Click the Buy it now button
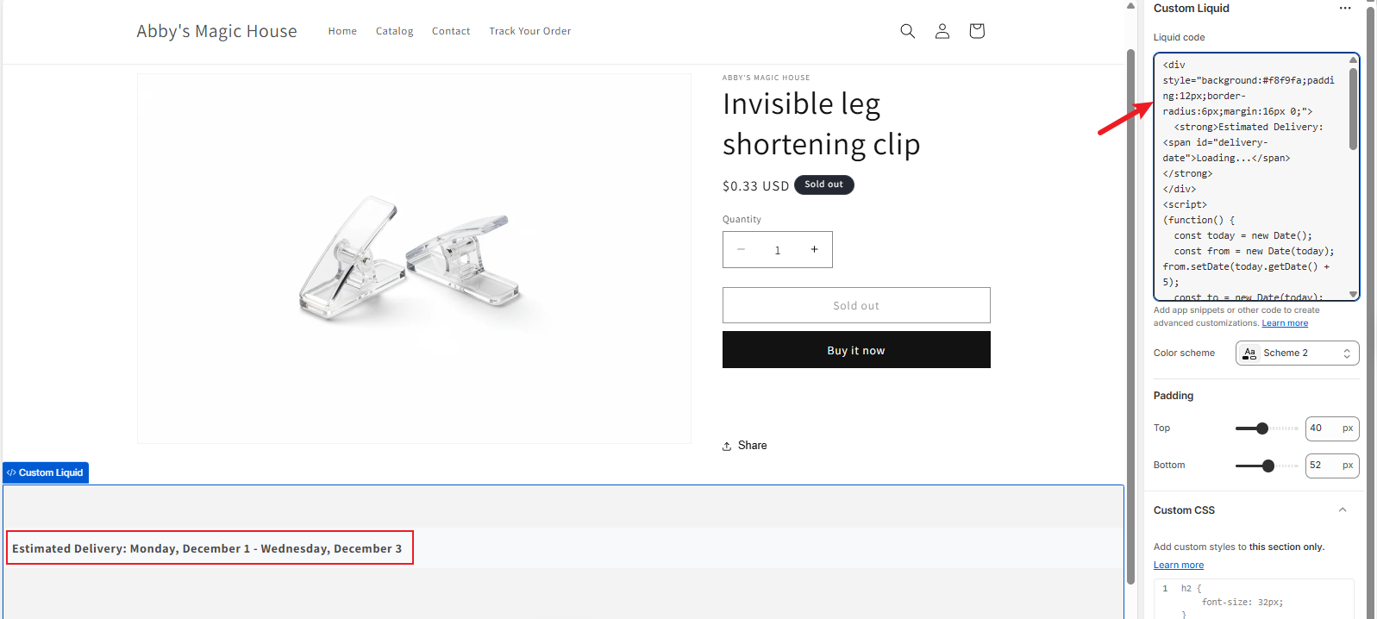 pos(855,350)
